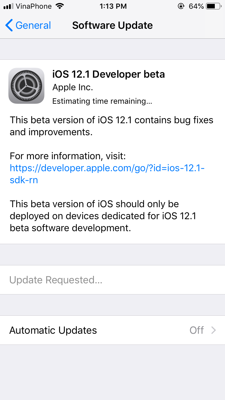Tap the 64% battery percentage
The width and height of the screenshot is (225, 400).
pos(196,6)
